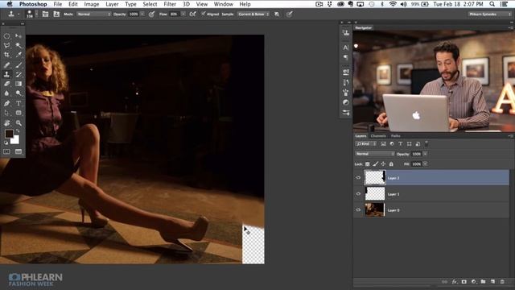The image size is (515, 290).
Task: Select the Clone Stamp tool in toolbox
Action: pyautogui.click(x=7, y=74)
